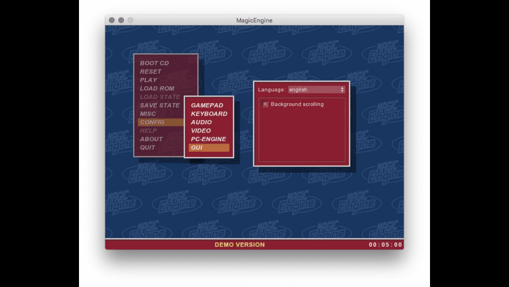Click the 00:05:00 timer in status bar

[386, 245]
